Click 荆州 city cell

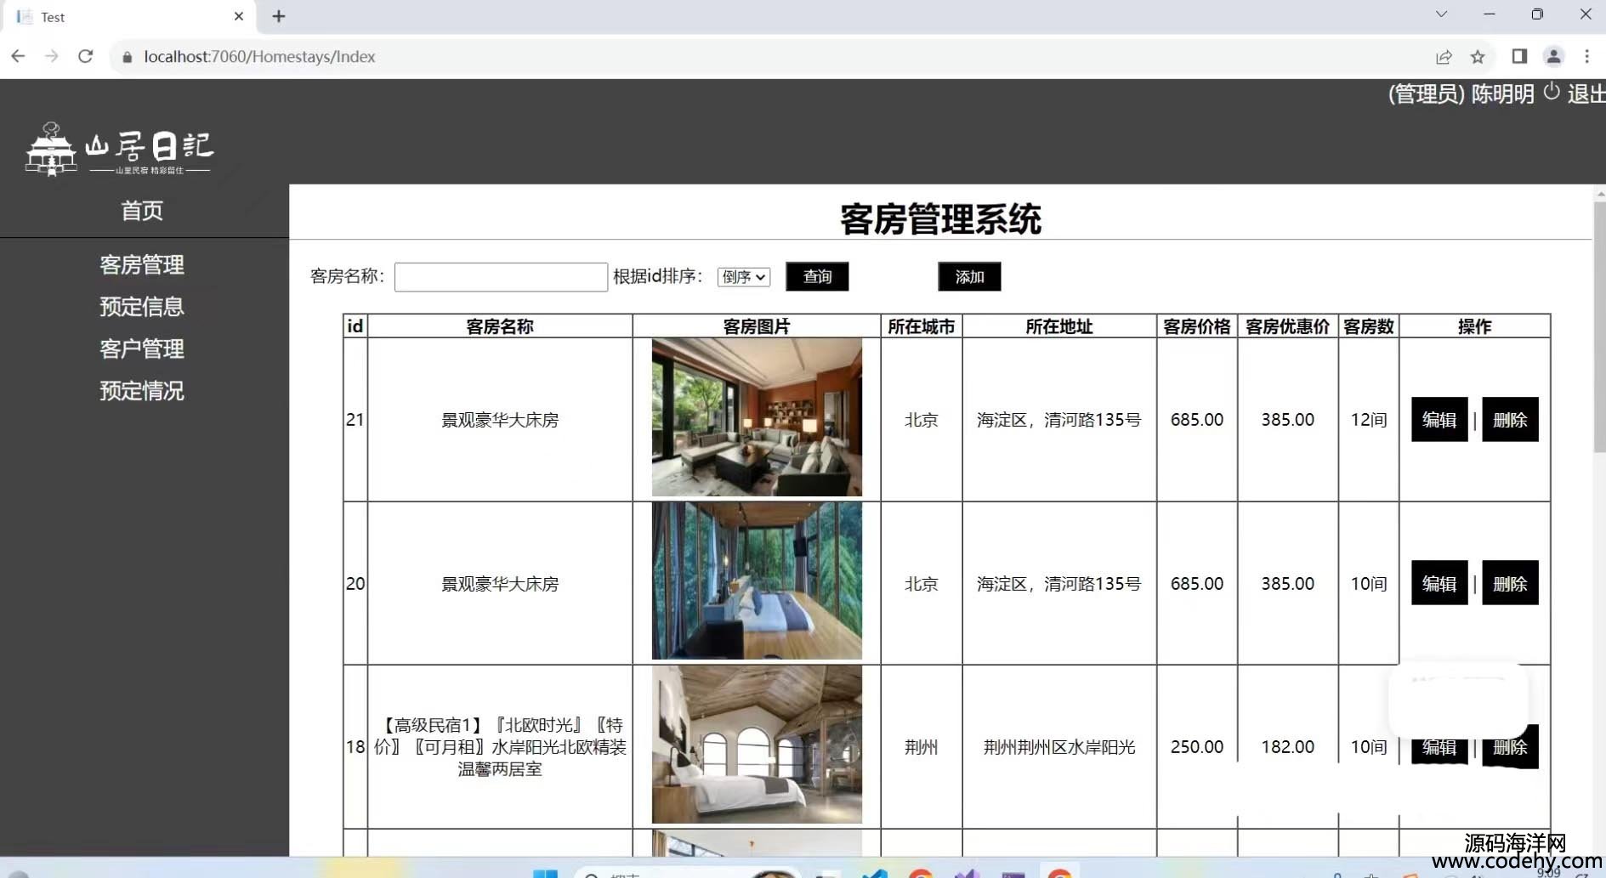click(922, 747)
